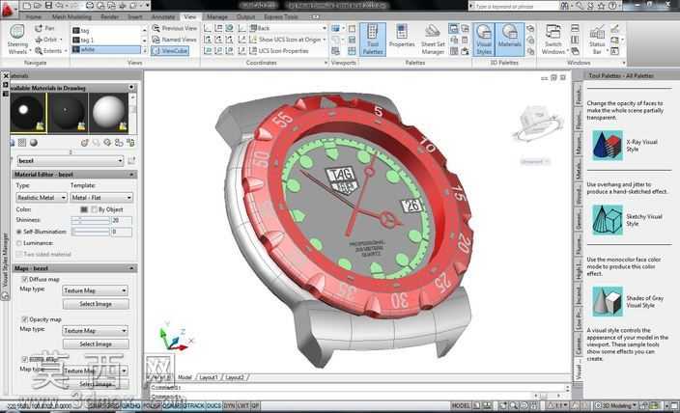Click Select Image under Opacity map
Viewport: 680px width, 413px height.
(x=96, y=344)
